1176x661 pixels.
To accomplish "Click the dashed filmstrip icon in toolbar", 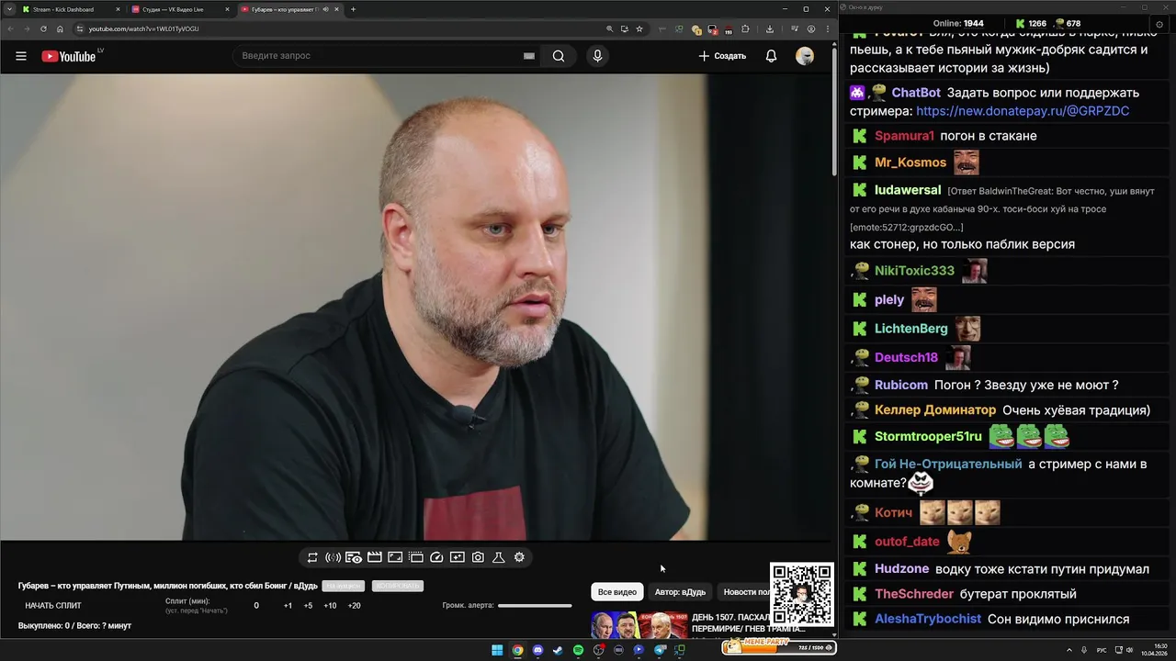I will coord(415,557).
